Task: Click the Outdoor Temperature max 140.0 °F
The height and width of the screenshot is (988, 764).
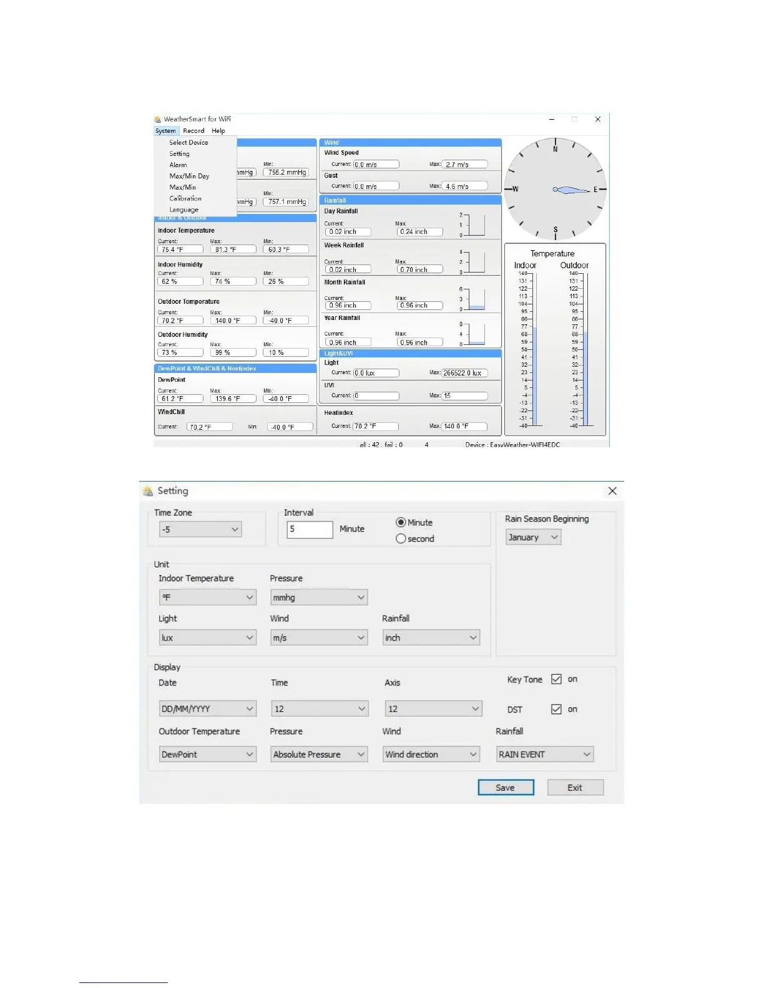Action: [233, 321]
